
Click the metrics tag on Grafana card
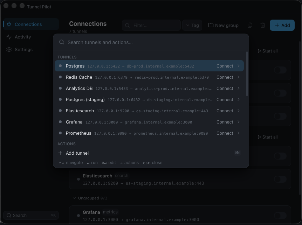[x=110, y=212]
